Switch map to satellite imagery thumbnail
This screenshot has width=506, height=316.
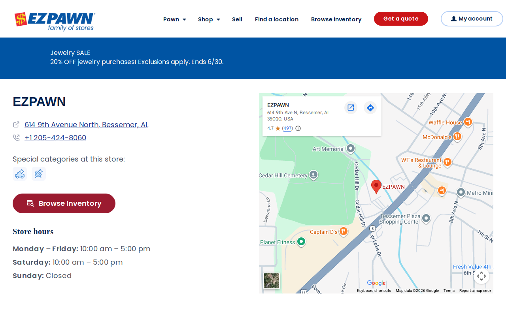coord(272,281)
